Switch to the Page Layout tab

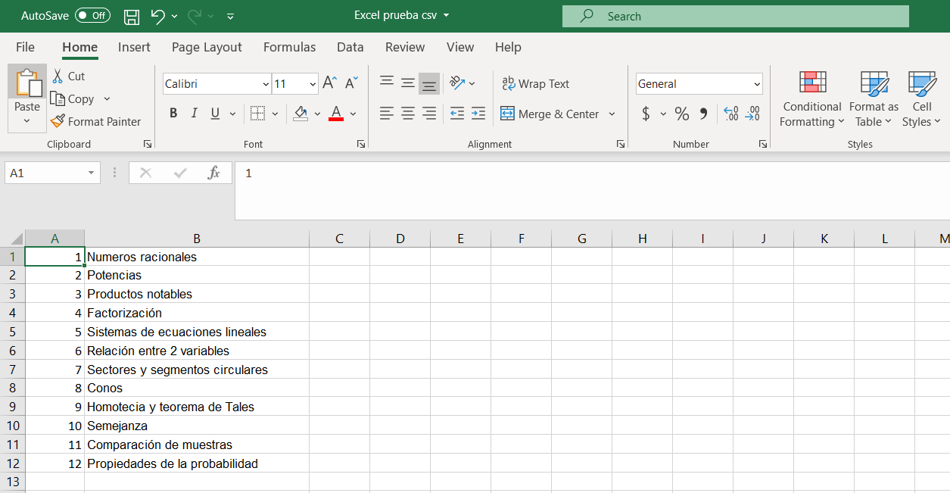coord(207,47)
